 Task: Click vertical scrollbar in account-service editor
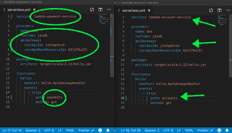[x=231, y=46]
